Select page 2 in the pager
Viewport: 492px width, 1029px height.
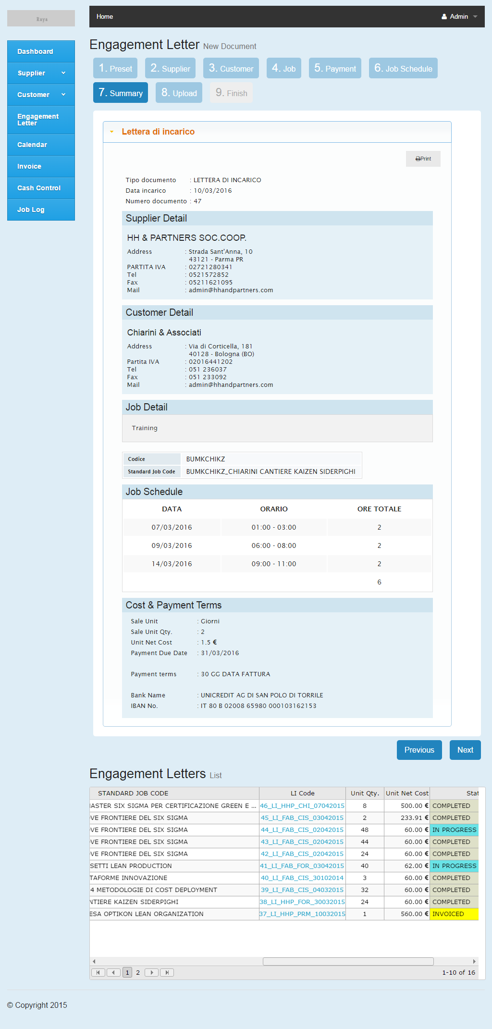pyautogui.click(x=138, y=972)
